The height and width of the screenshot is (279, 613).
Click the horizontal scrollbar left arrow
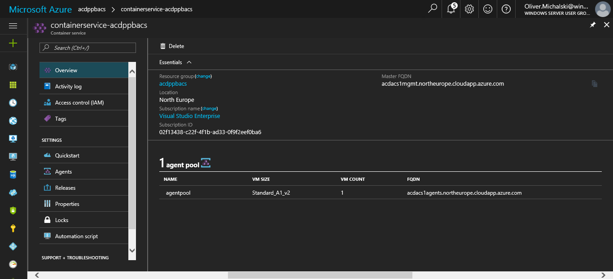click(x=37, y=275)
